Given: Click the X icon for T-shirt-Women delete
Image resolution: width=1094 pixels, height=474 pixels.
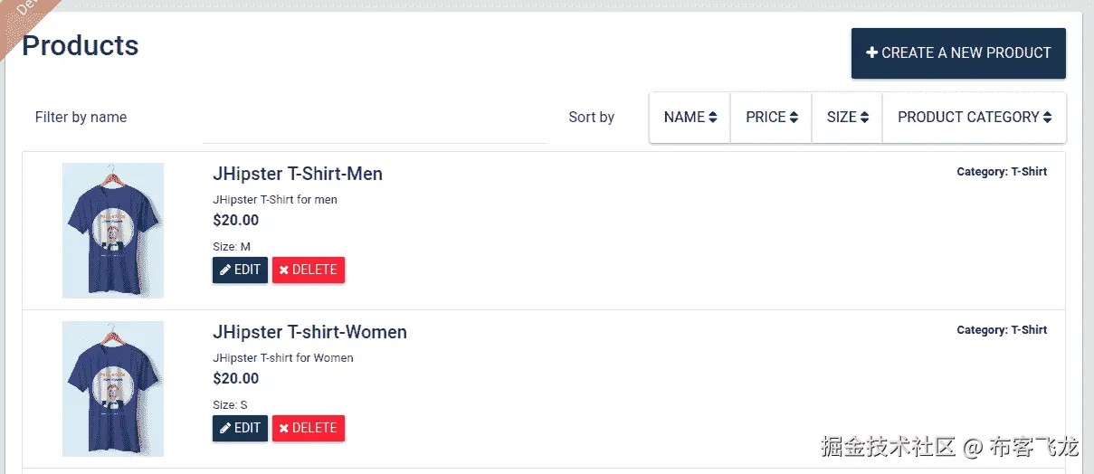Looking at the screenshot, I should point(284,428).
